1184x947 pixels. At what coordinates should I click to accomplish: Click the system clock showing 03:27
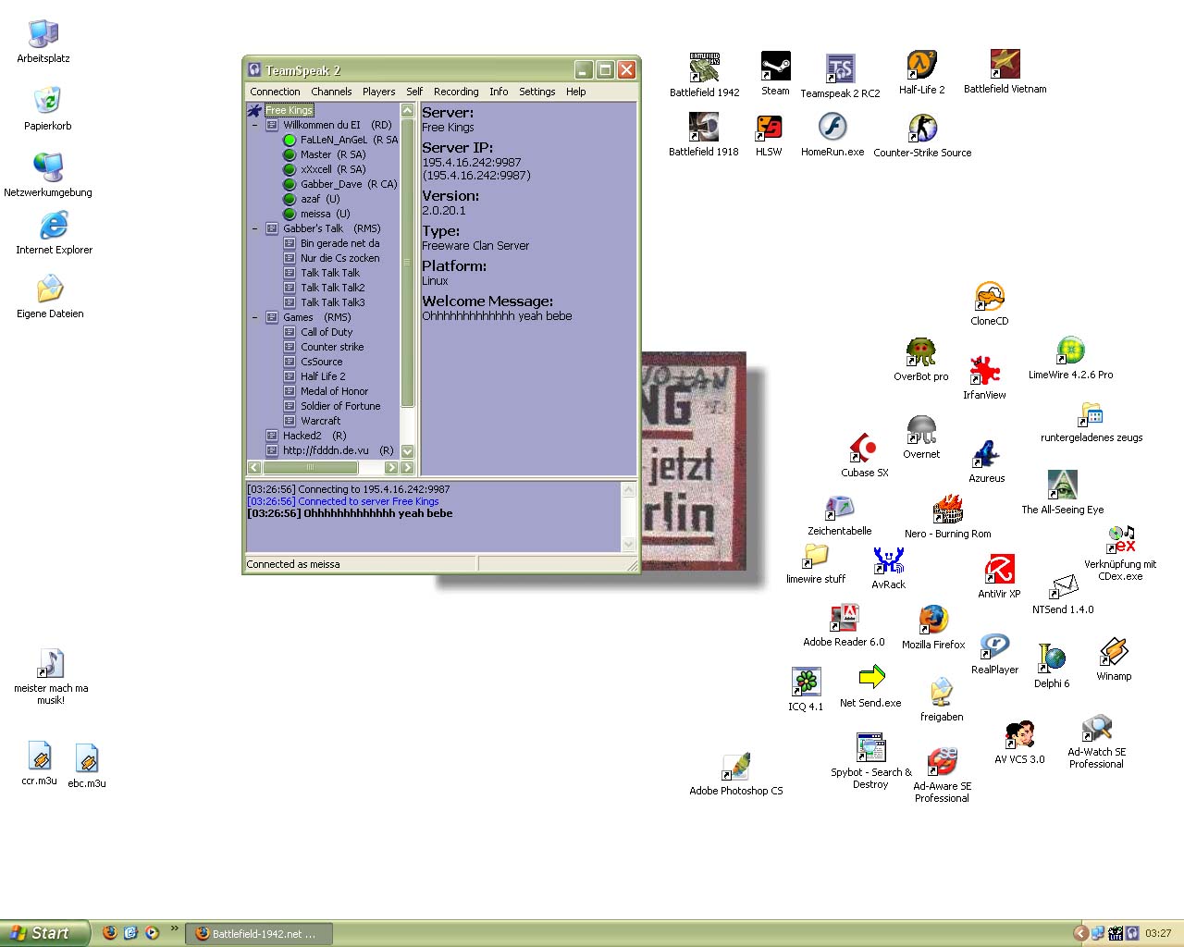point(1158,933)
